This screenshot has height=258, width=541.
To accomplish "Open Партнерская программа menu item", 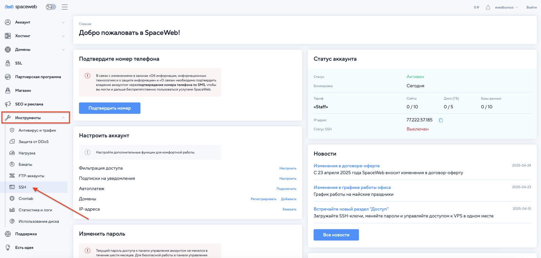I will coord(38,77).
